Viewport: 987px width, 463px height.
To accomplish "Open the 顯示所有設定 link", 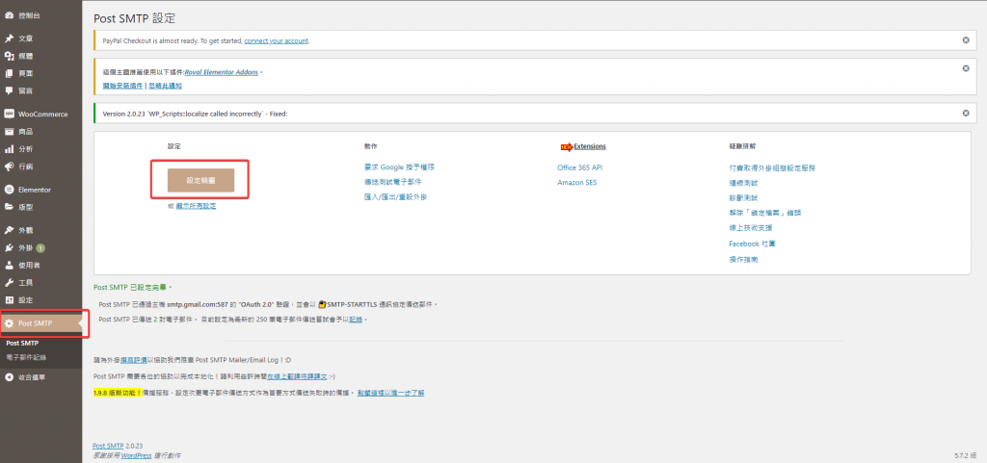I will (x=195, y=205).
